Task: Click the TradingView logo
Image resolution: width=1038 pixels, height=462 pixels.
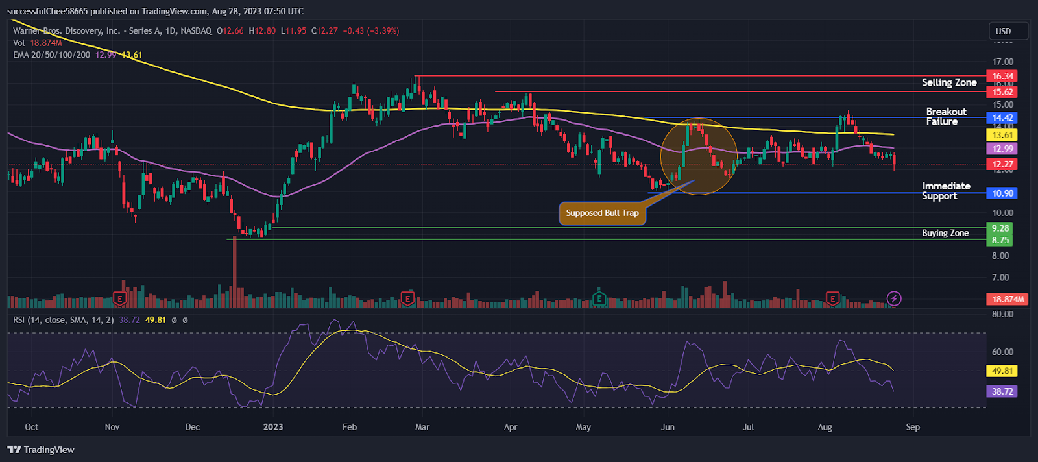Action: click(41, 450)
